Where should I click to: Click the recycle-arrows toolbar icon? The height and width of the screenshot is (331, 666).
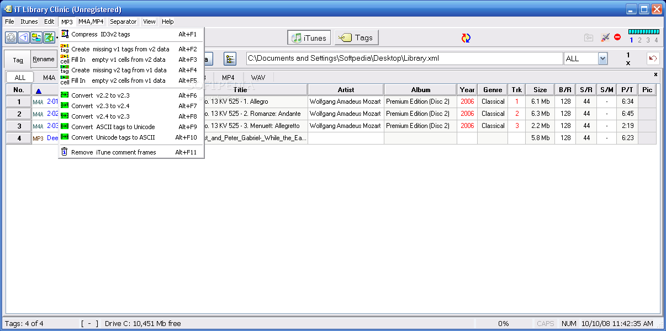coord(11,38)
